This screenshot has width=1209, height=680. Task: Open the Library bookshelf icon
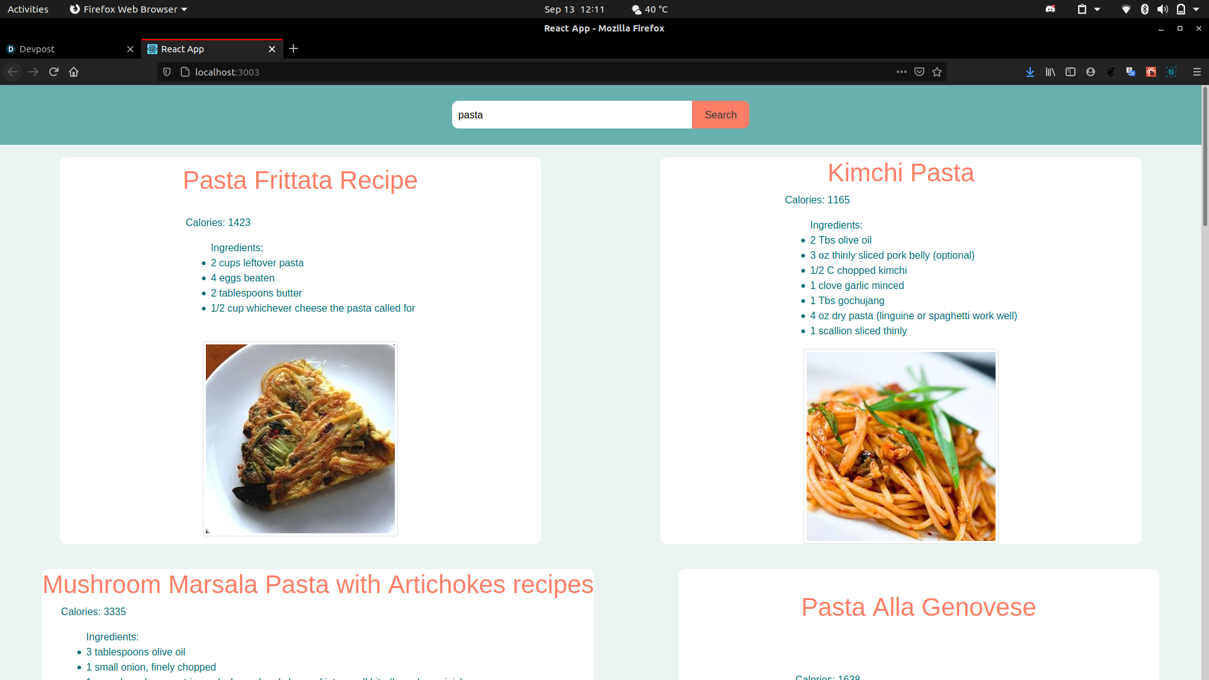pos(1050,72)
